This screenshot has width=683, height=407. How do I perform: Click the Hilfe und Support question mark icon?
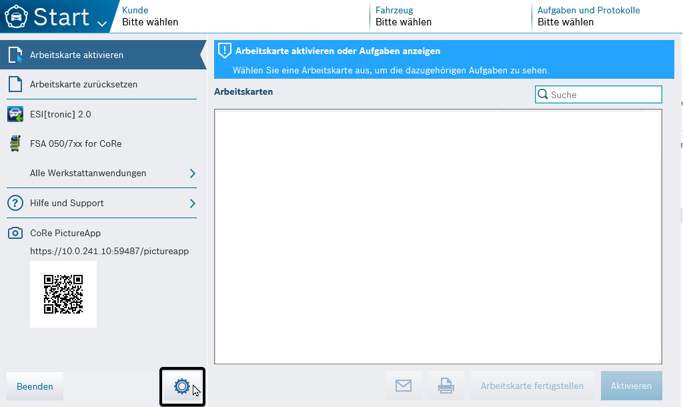15,203
